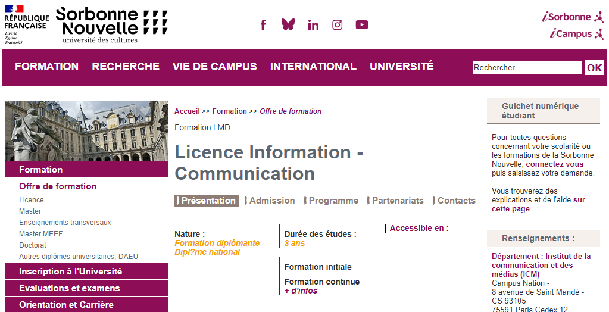Open the Formation sidebar section

click(86, 170)
